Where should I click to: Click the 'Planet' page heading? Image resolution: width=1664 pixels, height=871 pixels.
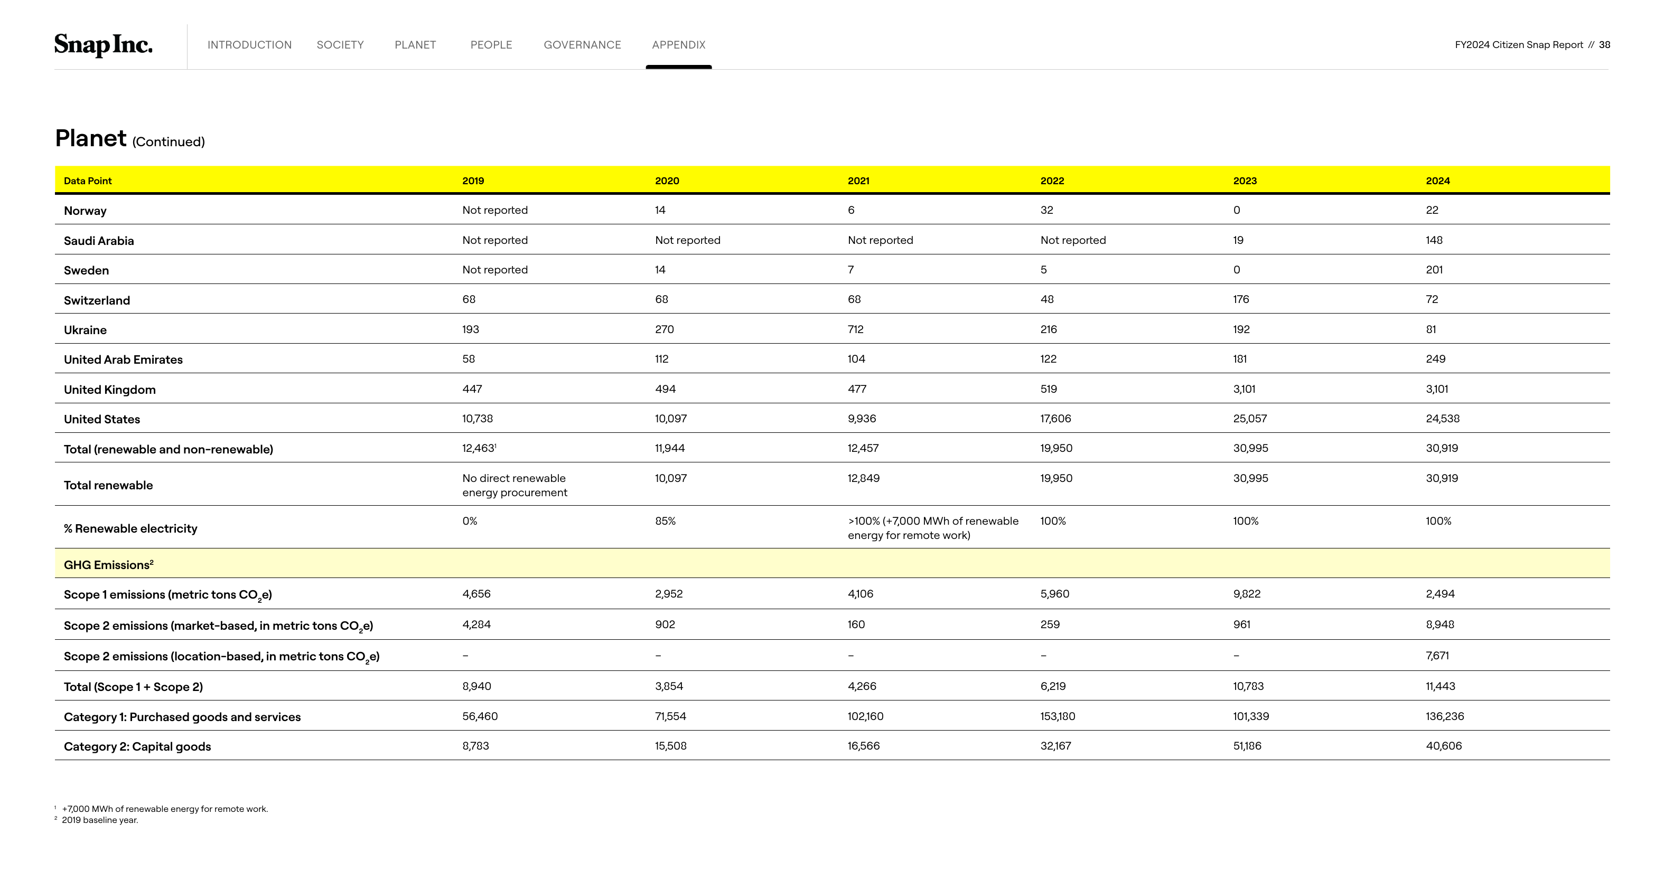pyautogui.click(x=90, y=138)
